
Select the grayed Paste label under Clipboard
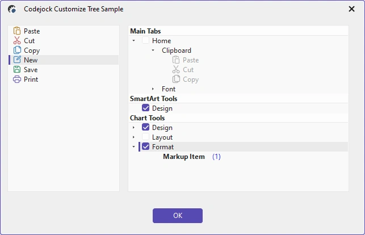click(191, 60)
